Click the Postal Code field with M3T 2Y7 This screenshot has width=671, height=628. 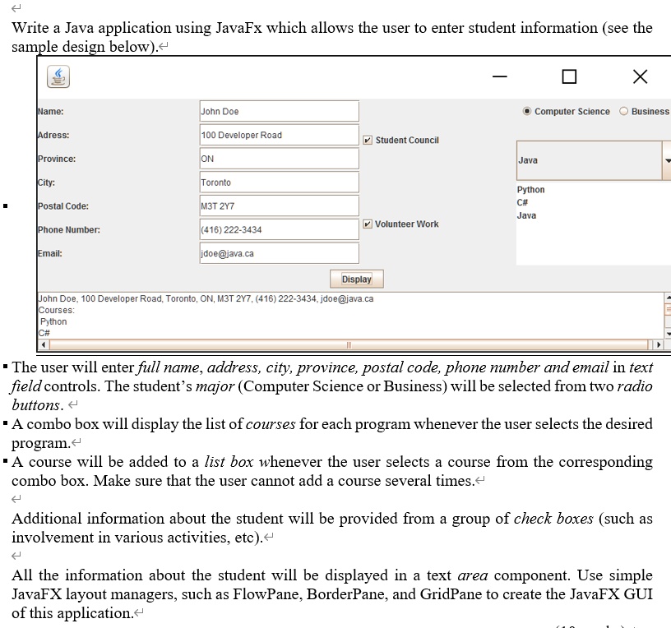point(279,206)
